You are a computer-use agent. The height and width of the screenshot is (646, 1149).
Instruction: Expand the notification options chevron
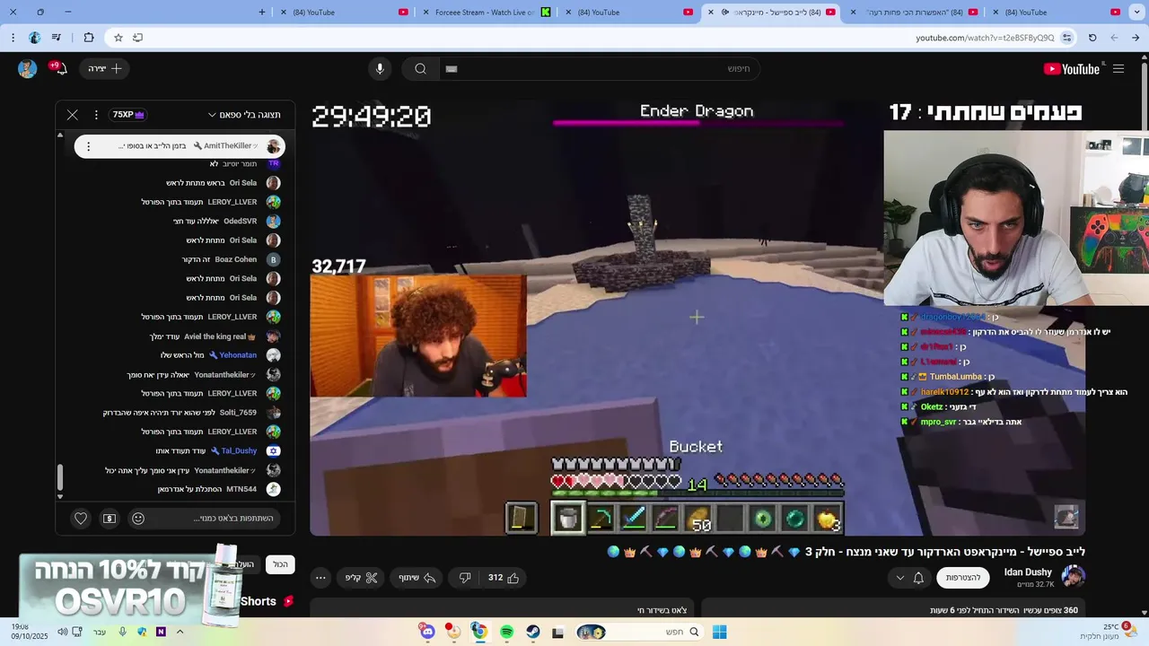(x=900, y=578)
